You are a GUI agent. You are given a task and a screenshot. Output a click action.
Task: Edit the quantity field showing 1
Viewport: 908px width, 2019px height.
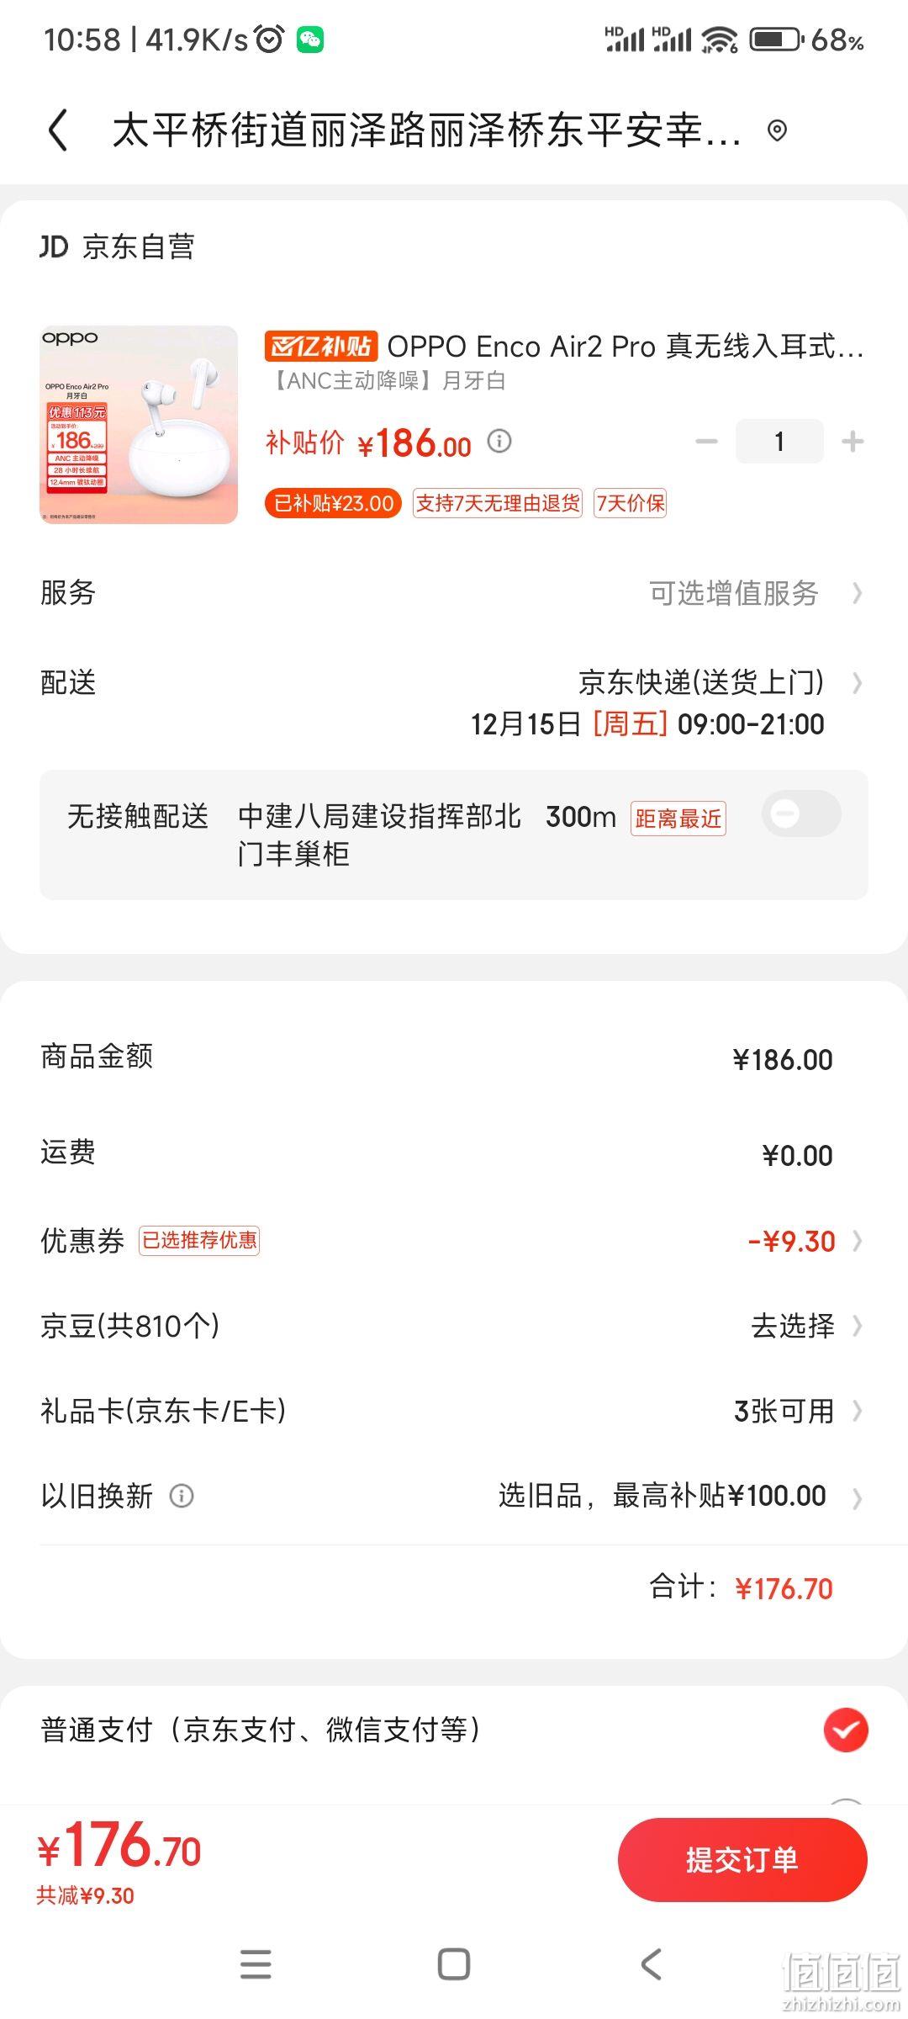pos(779,442)
